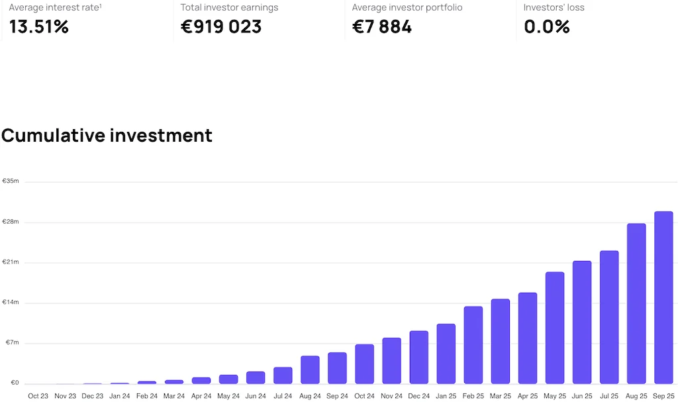
Task: Click the €35m y-axis label
Action: tap(11, 181)
